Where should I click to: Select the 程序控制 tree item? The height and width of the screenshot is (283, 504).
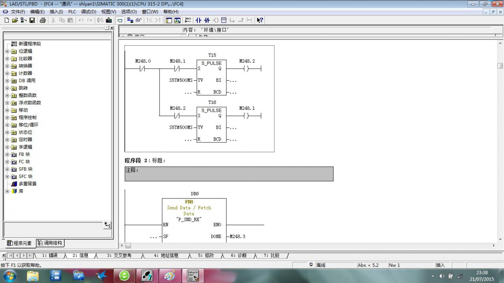pos(28,117)
